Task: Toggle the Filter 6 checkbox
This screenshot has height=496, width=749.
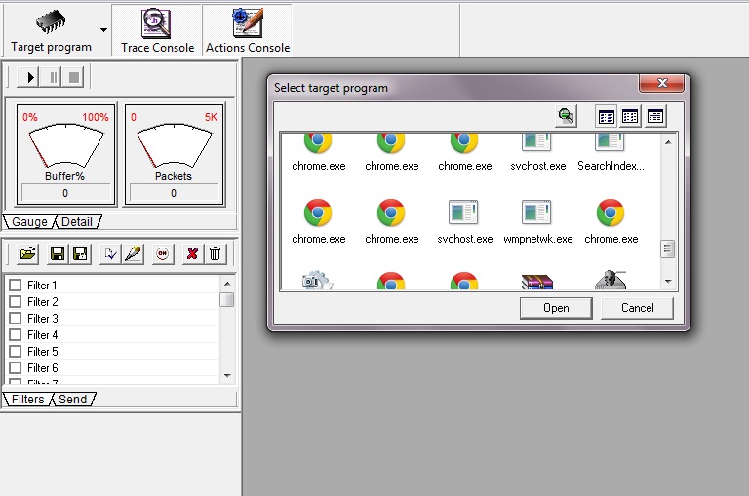Action: (16, 367)
